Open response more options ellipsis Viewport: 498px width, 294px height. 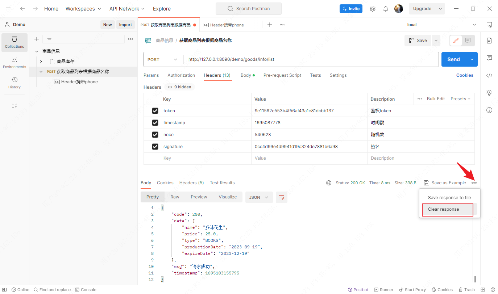tap(474, 183)
